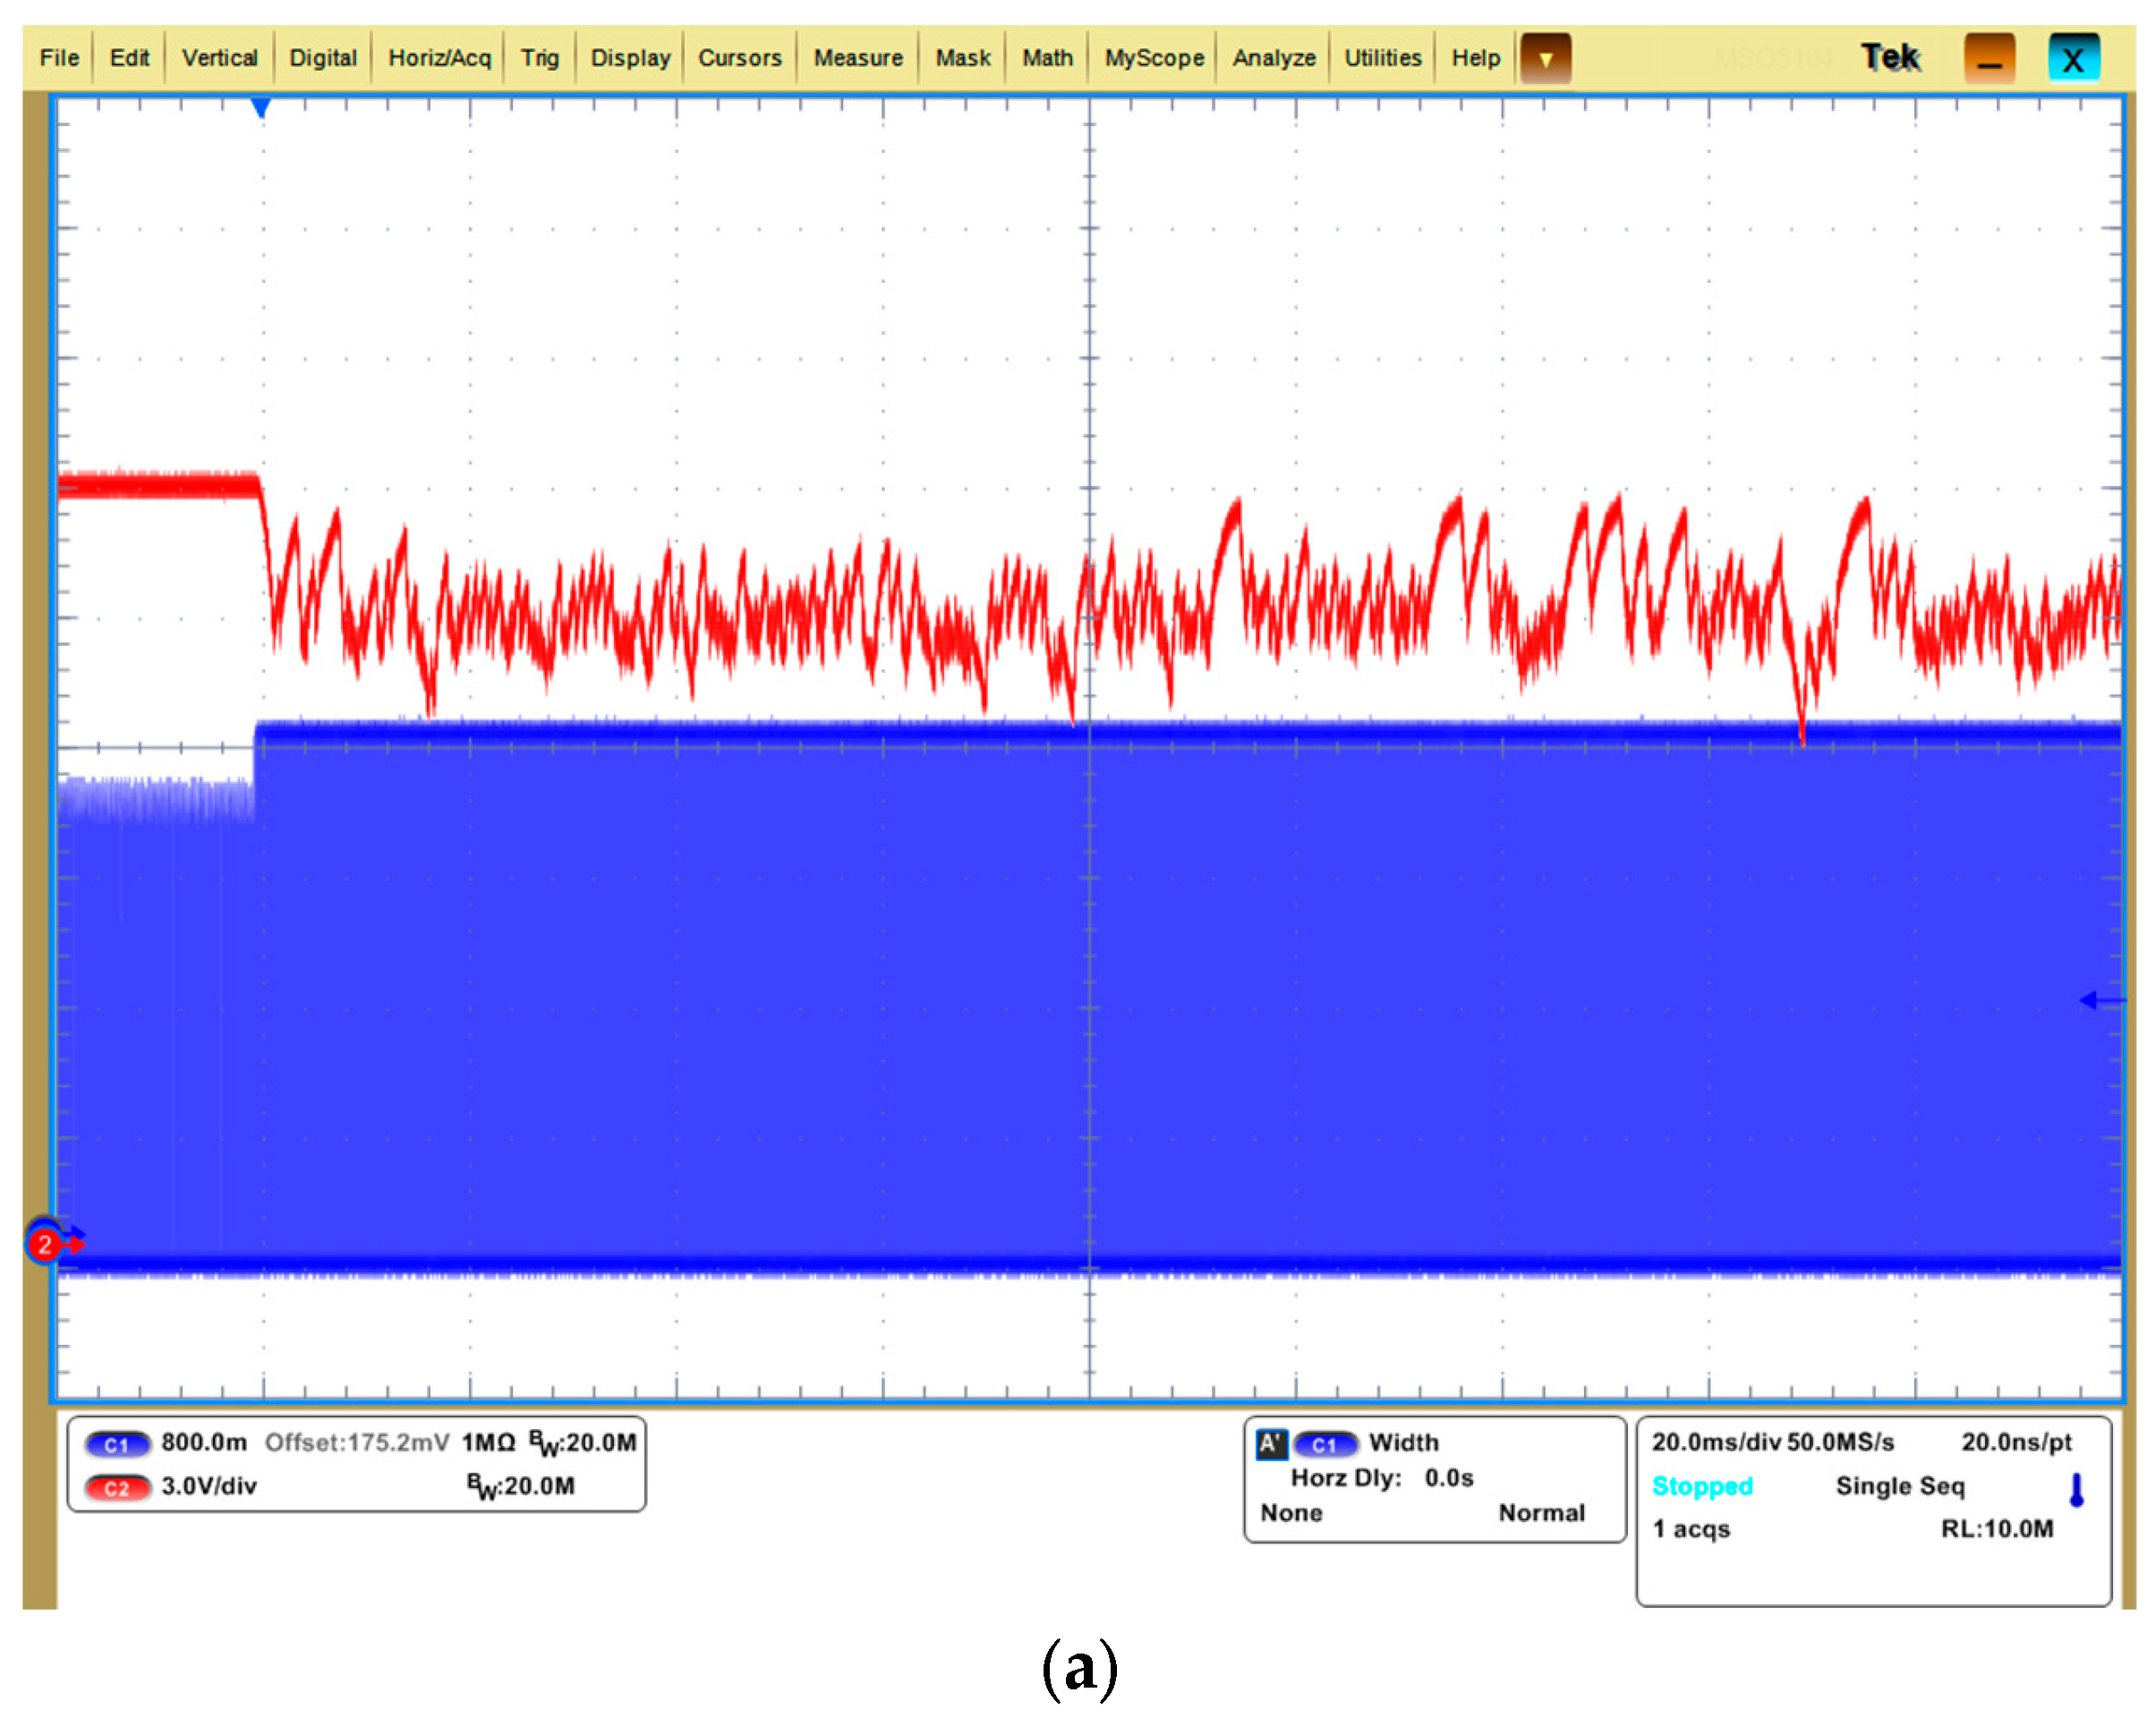Click the C1 Offset:175.2mV readout
2156x1718 pixels.
pyautogui.click(x=356, y=1442)
